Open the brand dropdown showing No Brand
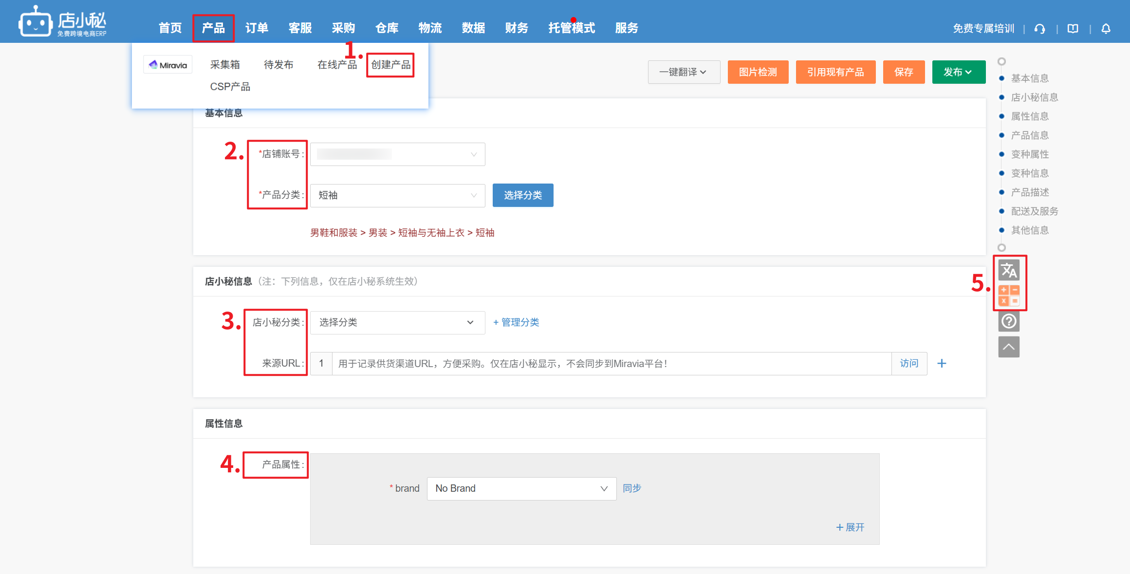Image resolution: width=1130 pixels, height=574 pixels. pyautogui.click(x=521, y=488)
